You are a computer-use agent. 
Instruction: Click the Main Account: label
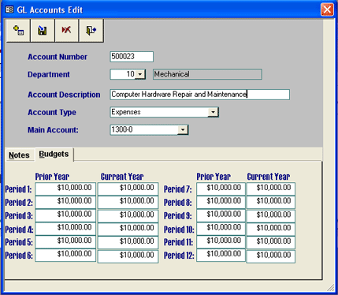tap(53, 130)
